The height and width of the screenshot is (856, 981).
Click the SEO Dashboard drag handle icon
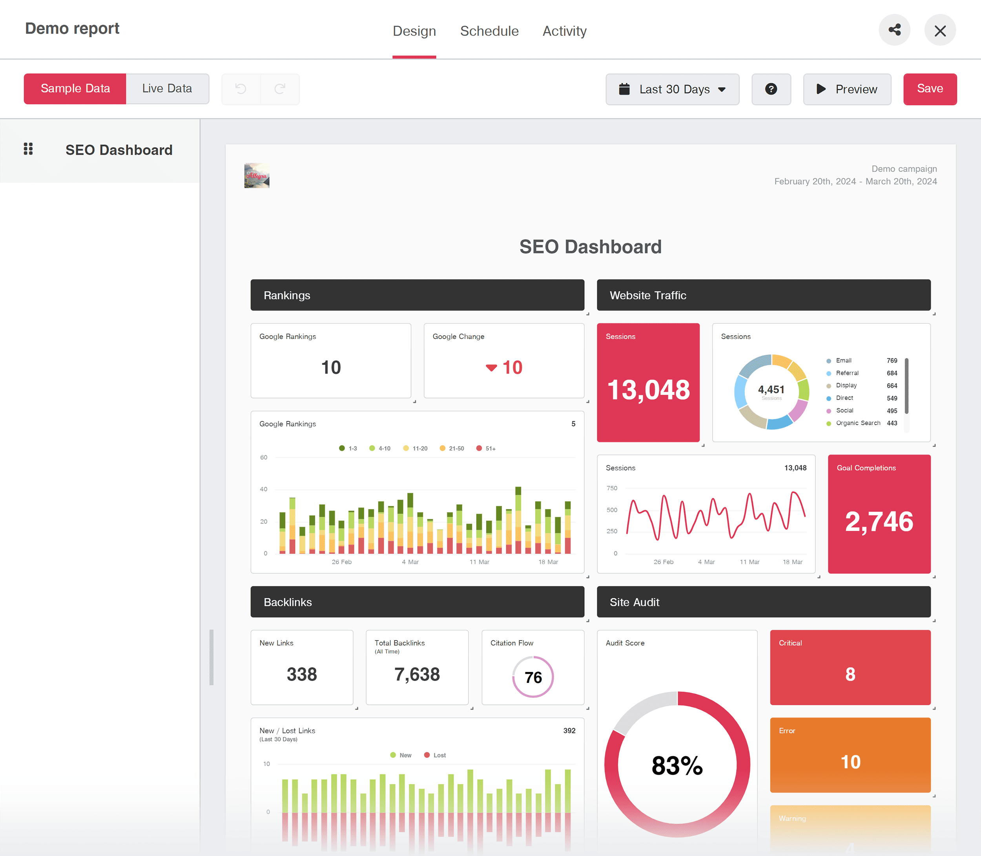tap(28, 150)
